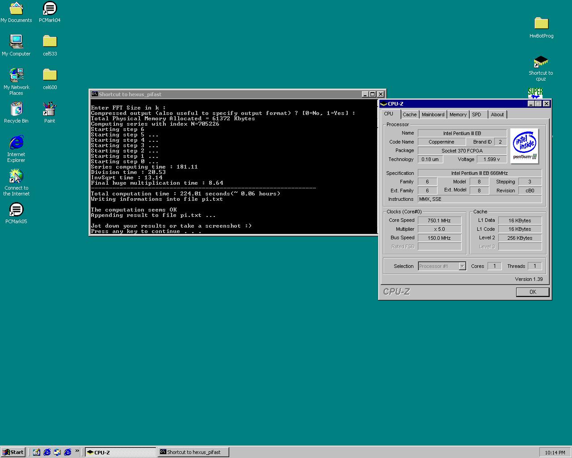Image resolution: width=572 pixels, height=458 pixels.
Task: Activate Shortcut to hexus_pifast taskbar button
Action: [193, 452]
